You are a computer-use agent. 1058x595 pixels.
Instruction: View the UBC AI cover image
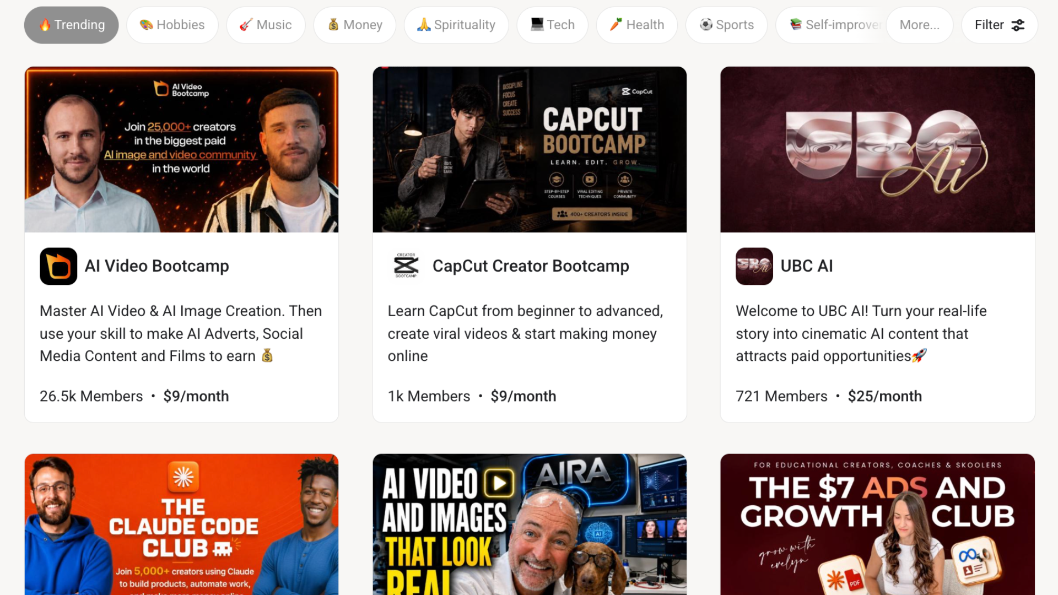[877, 149]
